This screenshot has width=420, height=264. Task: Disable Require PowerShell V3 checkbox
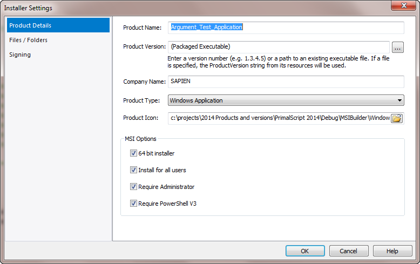[133, 203]
